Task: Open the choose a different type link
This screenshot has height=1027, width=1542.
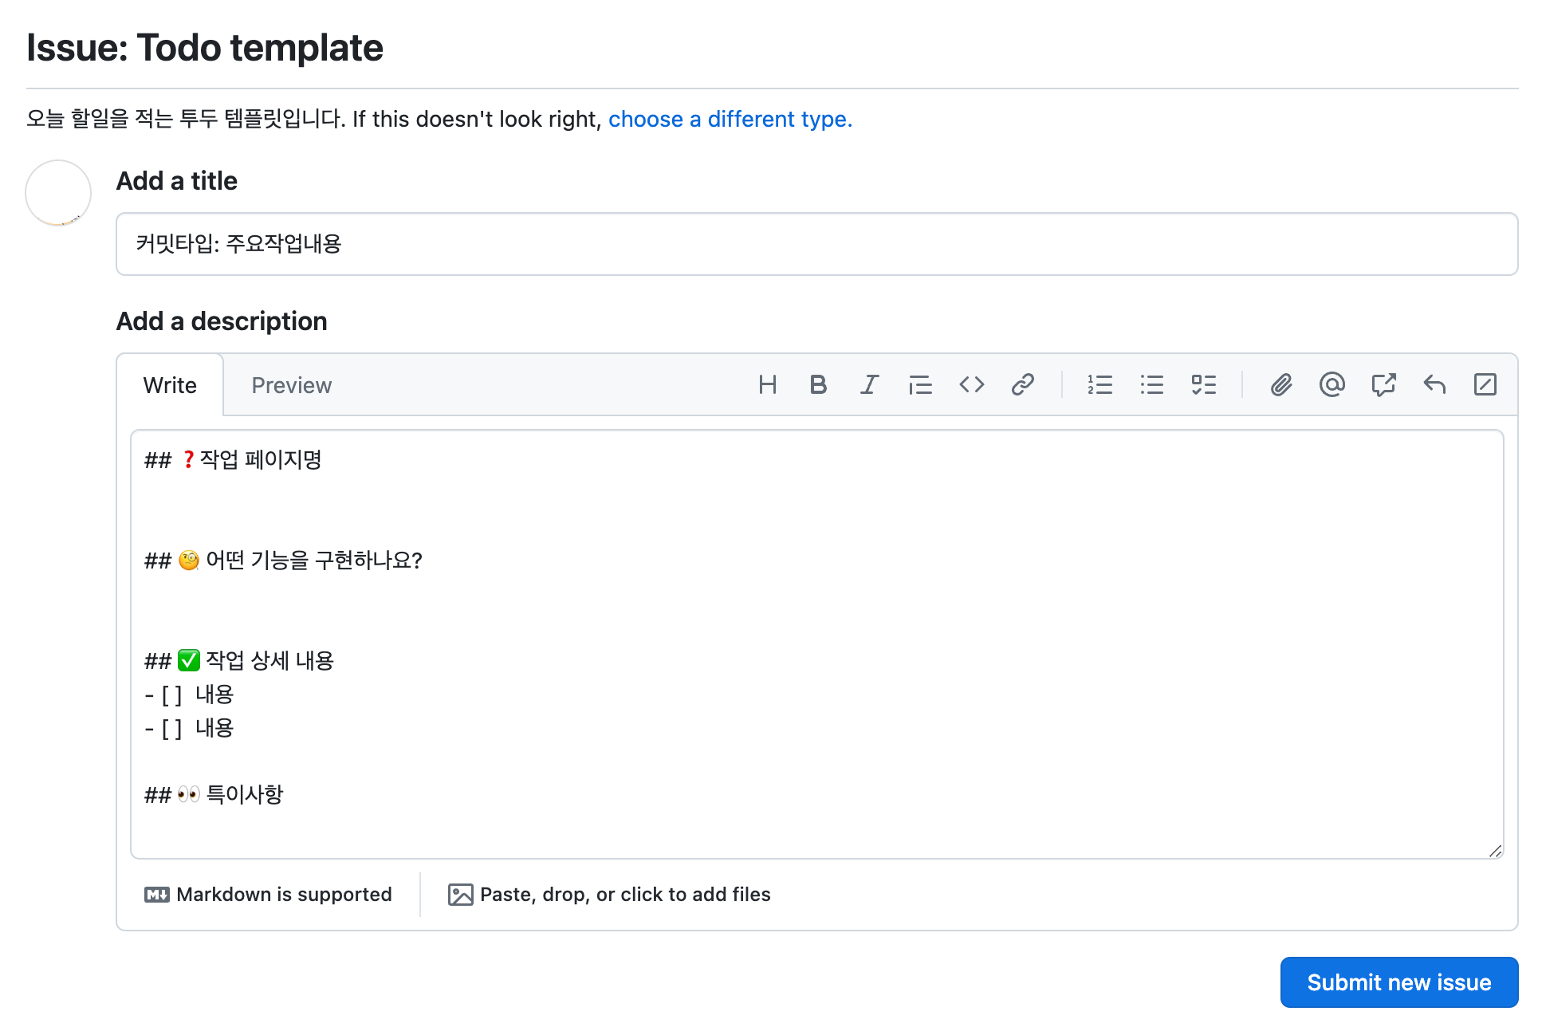Action: (x=730, y=119)
